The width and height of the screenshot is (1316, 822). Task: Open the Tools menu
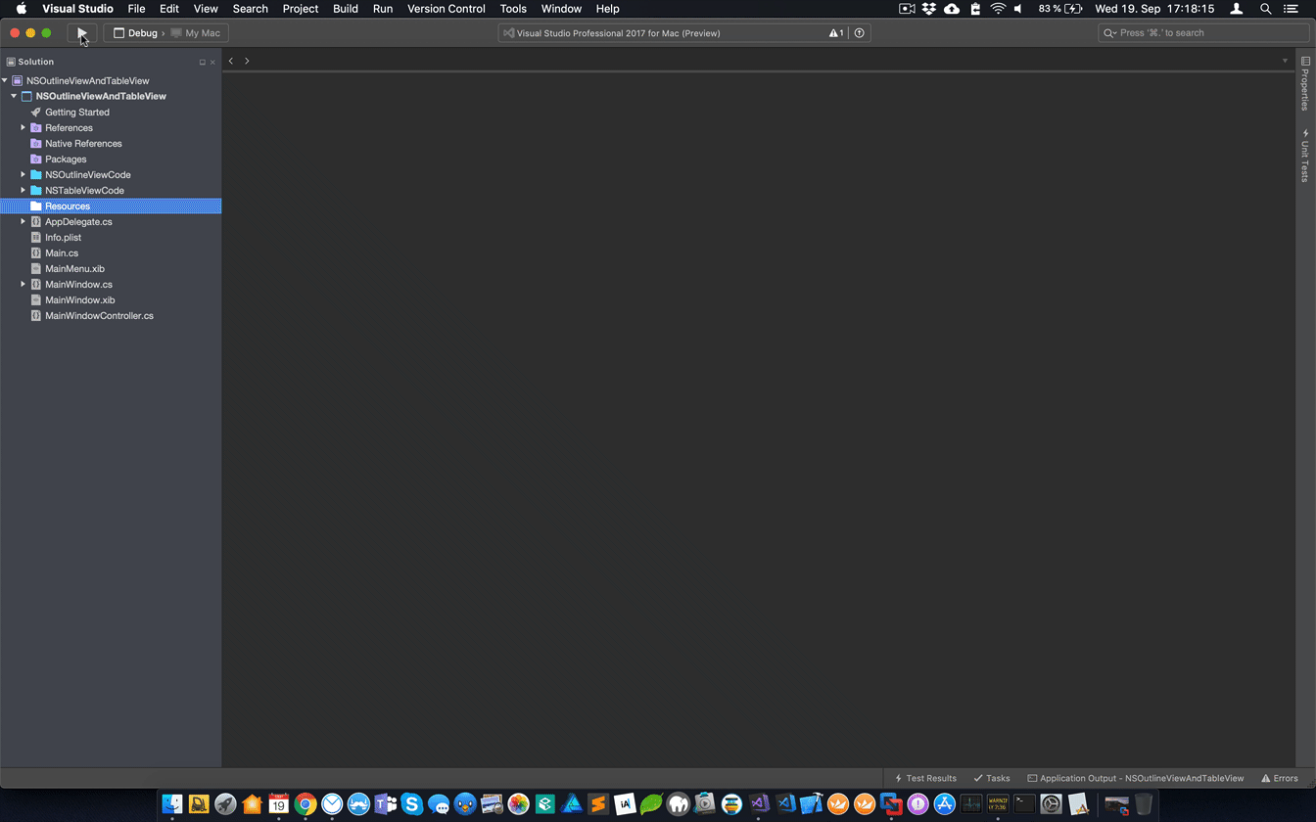tap(513, 9)
